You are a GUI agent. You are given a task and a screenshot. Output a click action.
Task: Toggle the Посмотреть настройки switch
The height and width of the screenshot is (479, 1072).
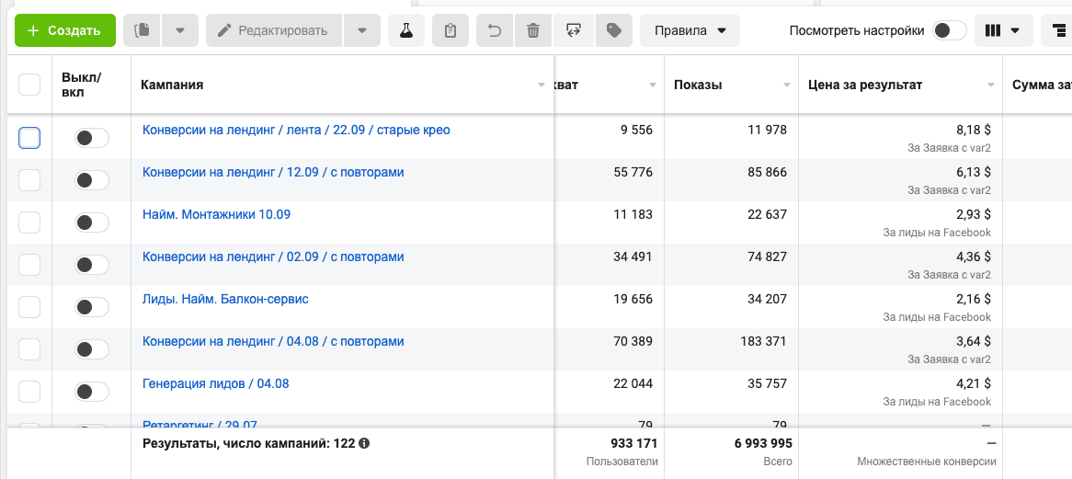click(950, 30)
